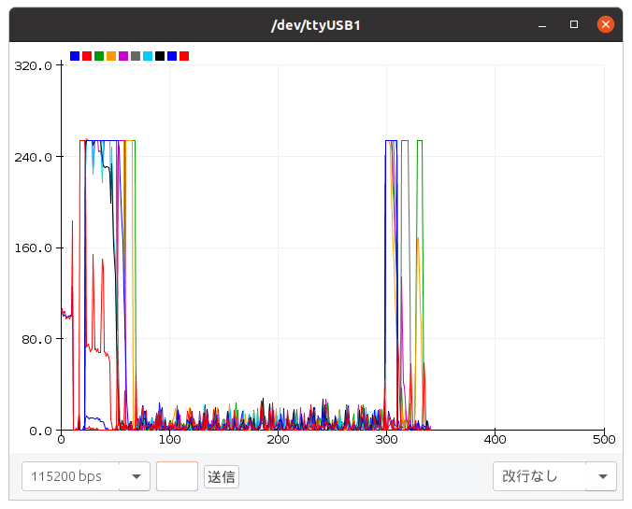Viewport: 632px width, 509px height.
Task: Select the cyan legend swatch
Action: pos(148,56)
